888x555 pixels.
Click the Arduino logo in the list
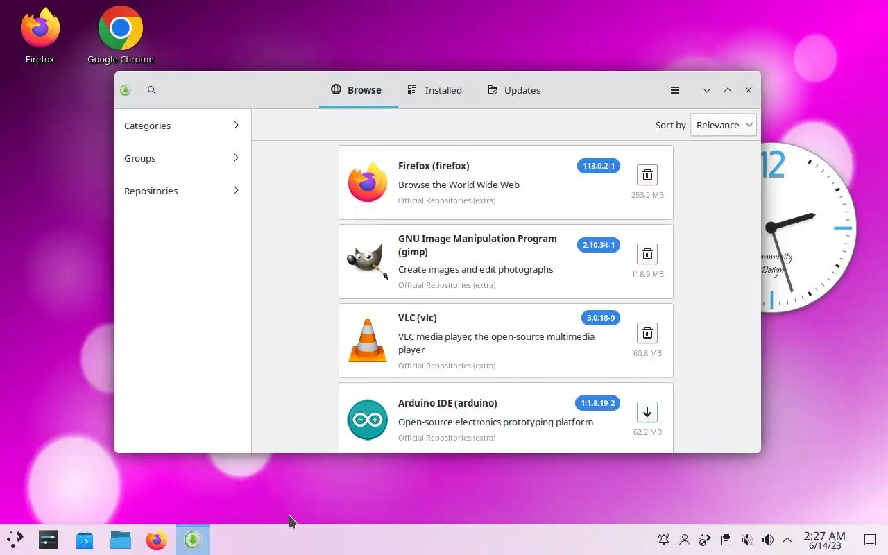click(368, 420)
